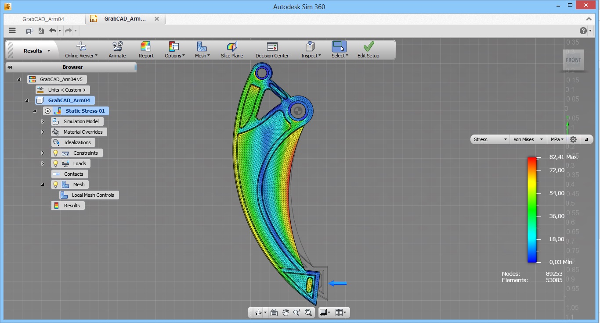This screenshot has height=323, width=600.
Task: Toggle Constraints visibility light bulb
Action: pos(55,153)
